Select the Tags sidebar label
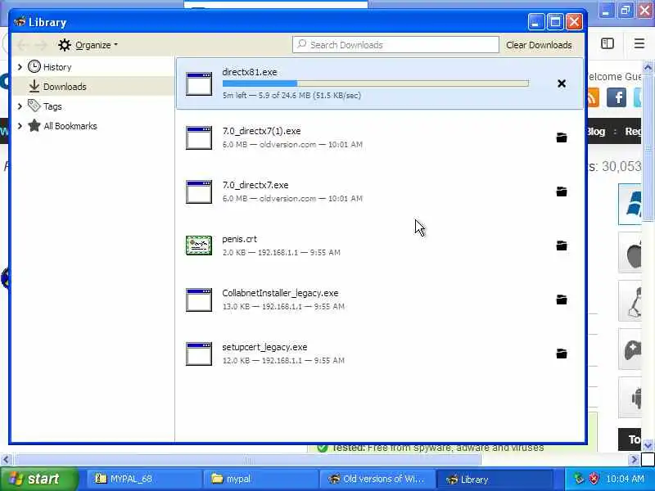This screenshot has height=491, width=655. 52,106
